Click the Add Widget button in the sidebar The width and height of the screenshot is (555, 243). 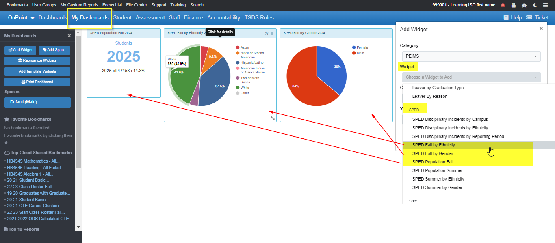(20, 50)
